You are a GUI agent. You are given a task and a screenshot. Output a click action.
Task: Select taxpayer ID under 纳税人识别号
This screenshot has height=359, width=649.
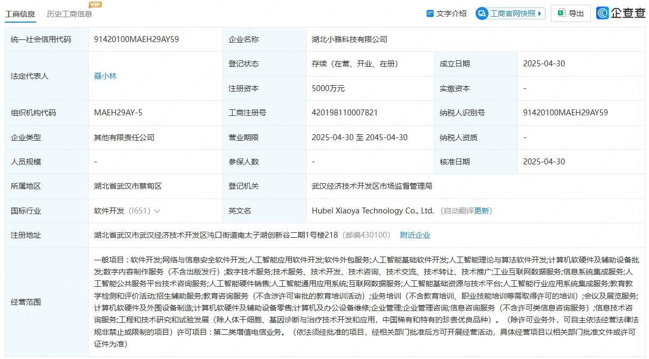[x=566, y=113]
